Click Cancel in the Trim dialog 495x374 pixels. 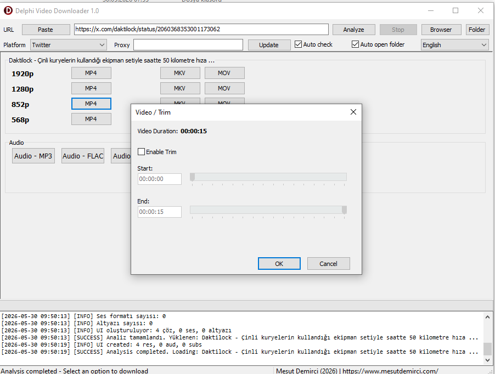(328, 264)
